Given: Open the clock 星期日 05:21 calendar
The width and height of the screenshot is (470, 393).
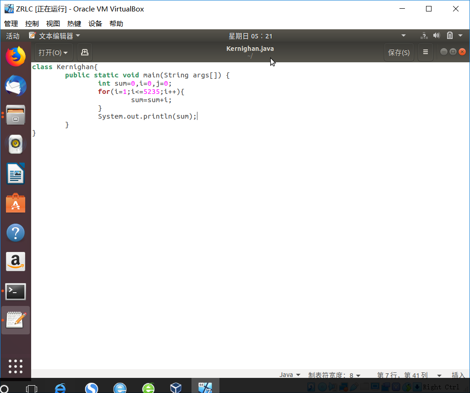Looking at the screenshot, I should 250,36.
